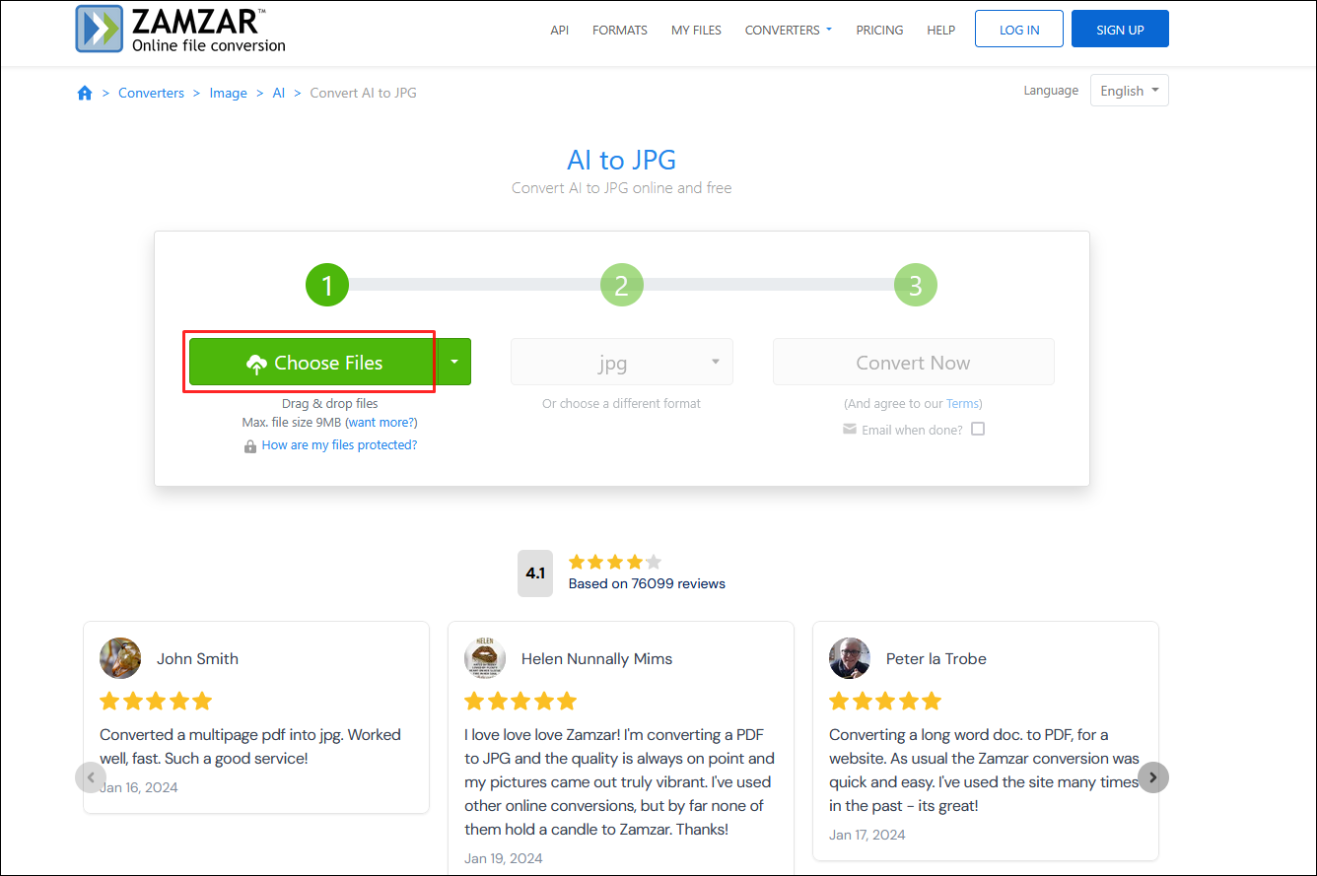Click the Jan 17, 2024 review date
Screen dimensions: 1317x876
pyautogui.click(x=867, y=835)
